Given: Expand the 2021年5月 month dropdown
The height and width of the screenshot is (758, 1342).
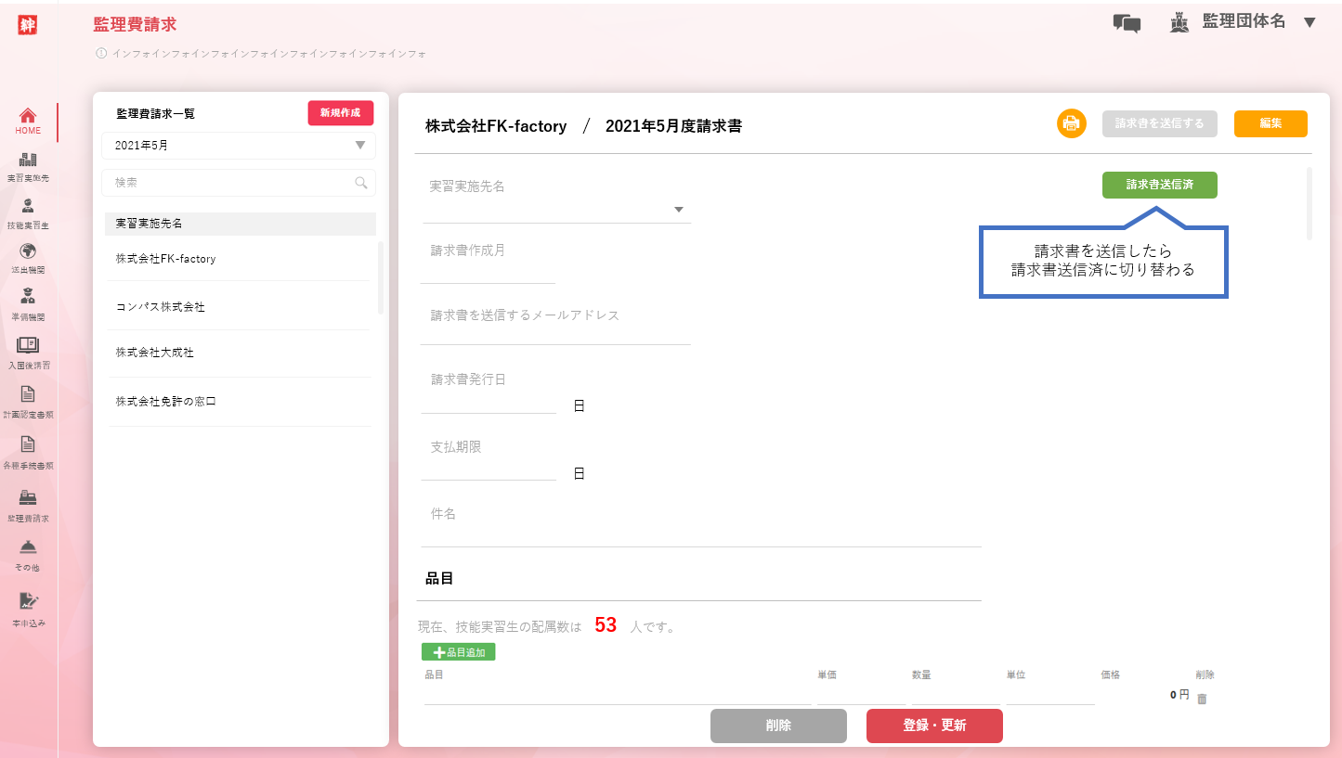Looking at the screenshot, I should coord(360,146).
